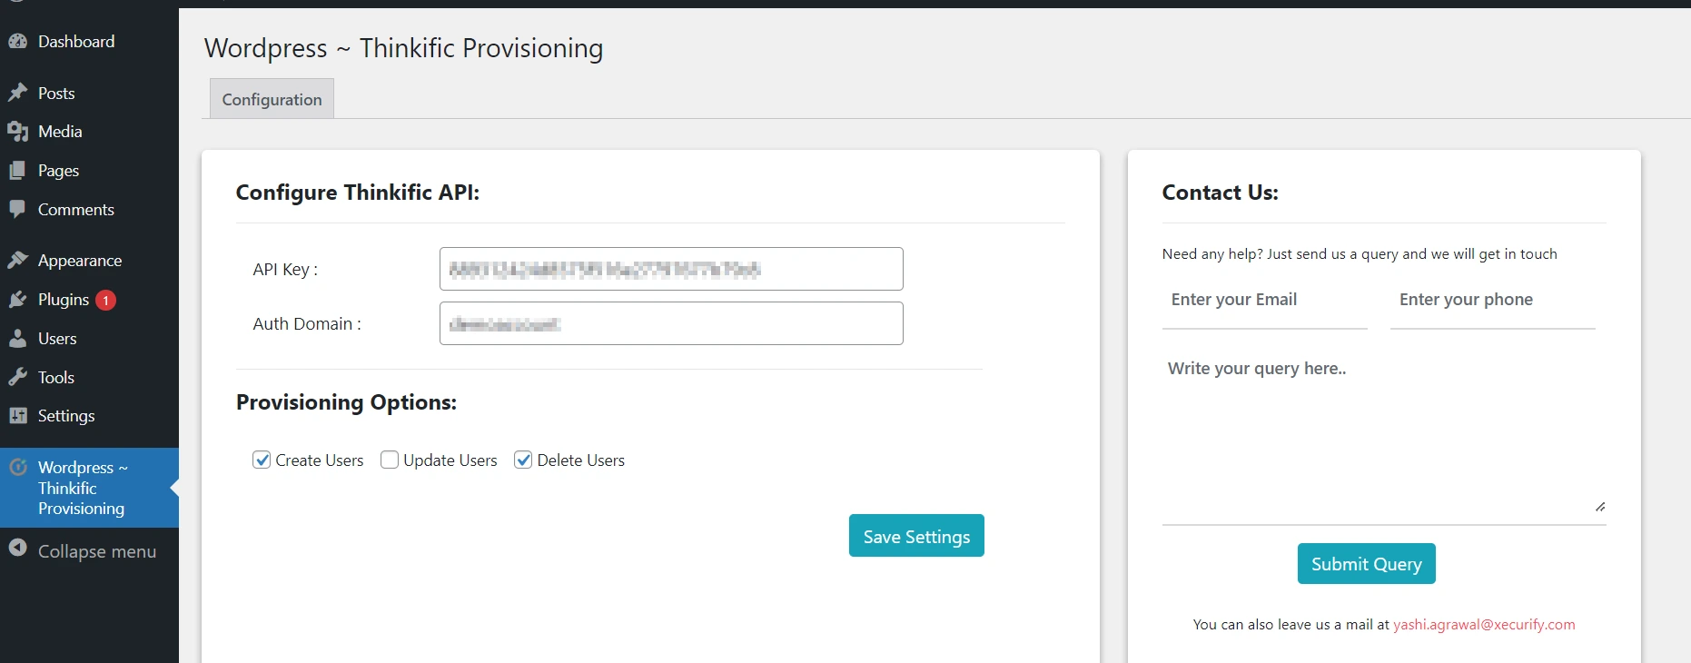This screenshot has height=663, width=1691.
Task: Click the Thinkific Provisioning plugin icon
Action: pos(17,467)
